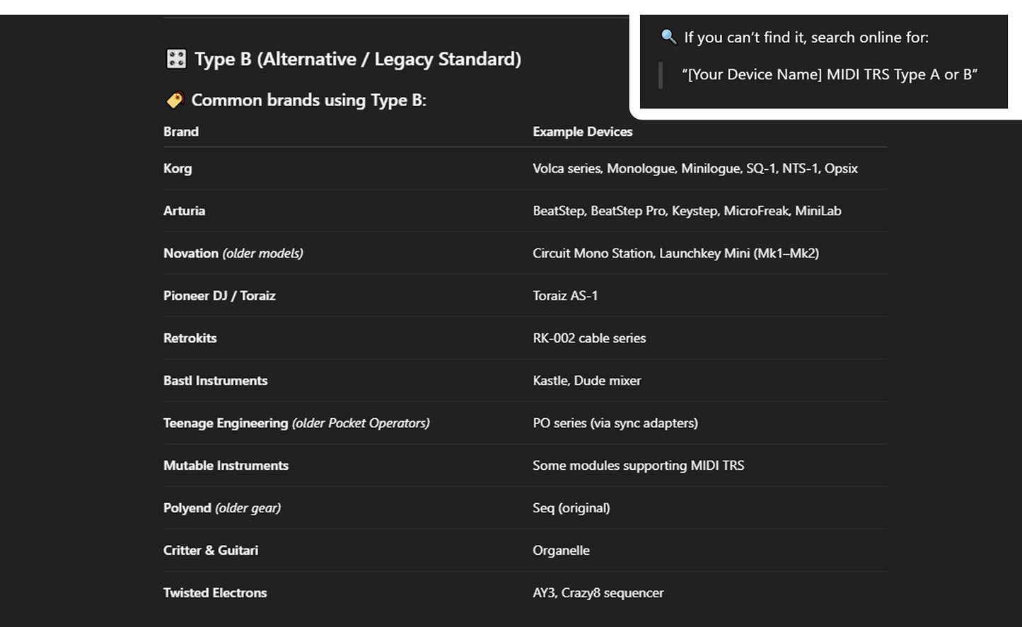The height and width of the screenshot is (627, 1022).
Task: Click the "Brand" column header
Action: coord(181,132)
